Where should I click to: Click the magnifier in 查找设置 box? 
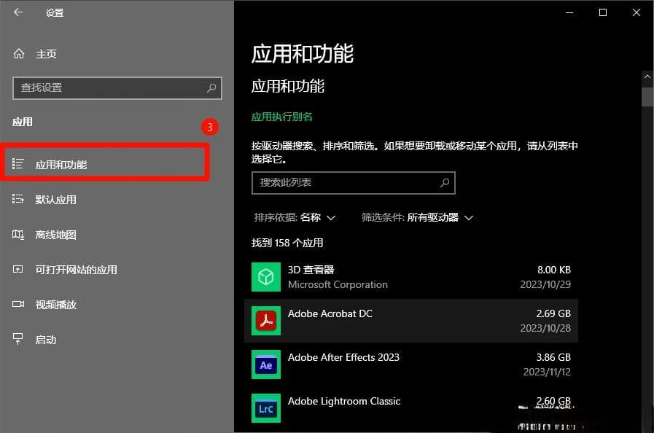click(211, 87)
